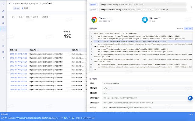Open record 2019-10-09 15:33:56

pyautogui.click(x=19, y=90)
